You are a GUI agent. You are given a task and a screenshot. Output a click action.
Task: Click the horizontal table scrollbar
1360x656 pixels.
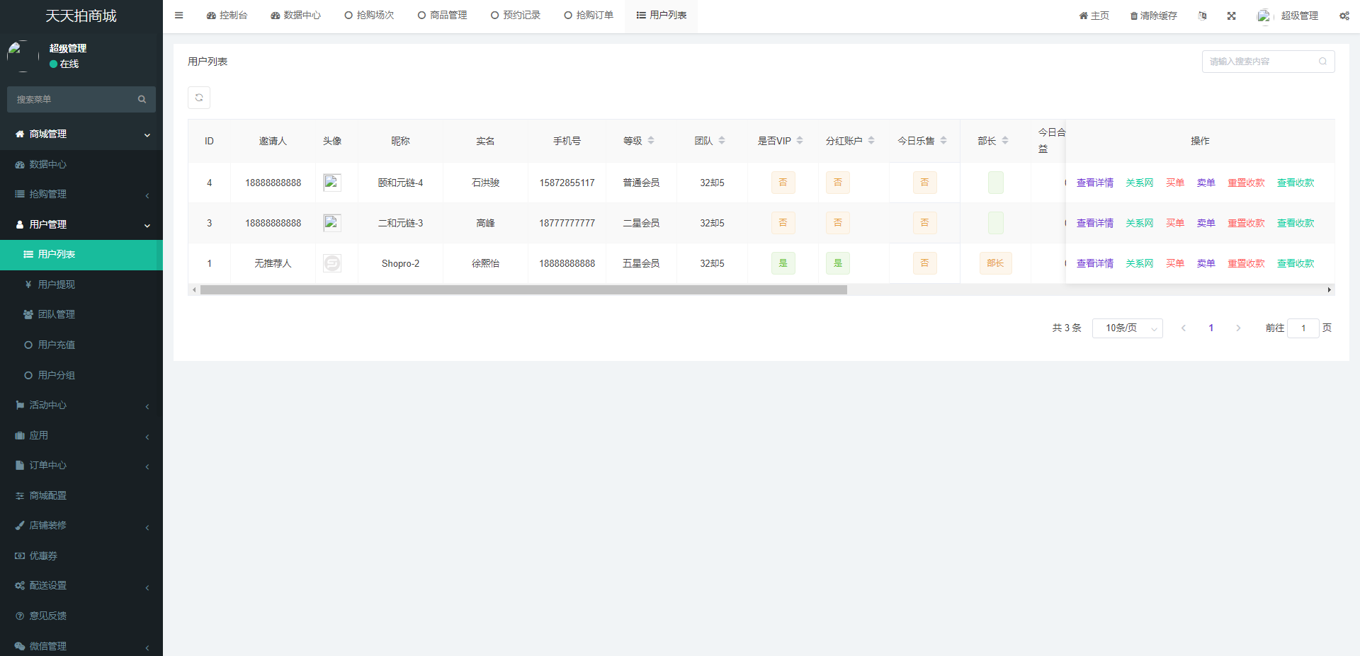point(523,290)
